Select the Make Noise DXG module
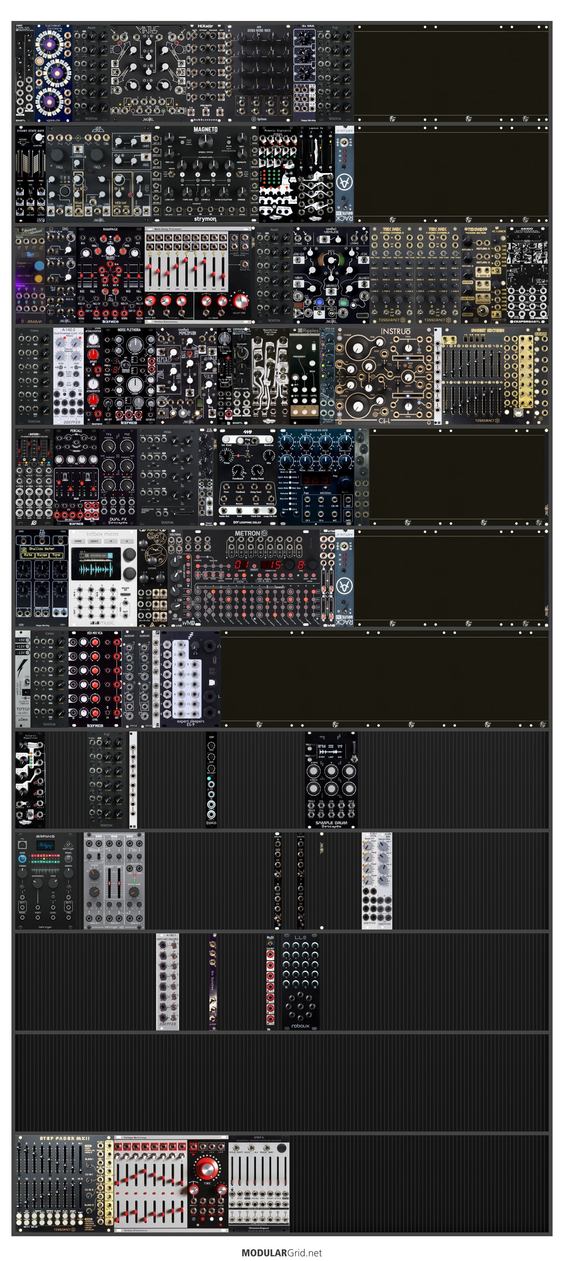Viewport: 564px width, 1261px height. coord(61,275)
